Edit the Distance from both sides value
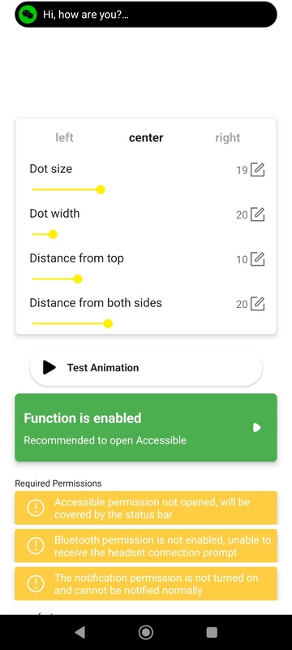 click(x=258, y=304)
